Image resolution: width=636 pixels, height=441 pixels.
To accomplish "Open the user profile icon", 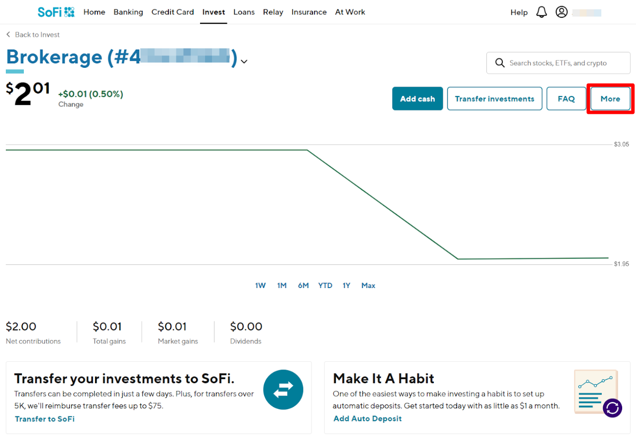I will tap(561, 12).
